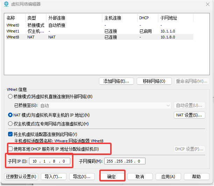Select the VMnet1 row
Viewport: 214px width, 186px height.
[x=100, y=31]
